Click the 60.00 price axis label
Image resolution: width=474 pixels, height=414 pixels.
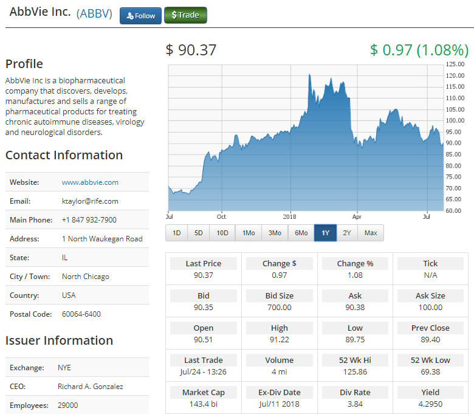click(x=453, y=210)
